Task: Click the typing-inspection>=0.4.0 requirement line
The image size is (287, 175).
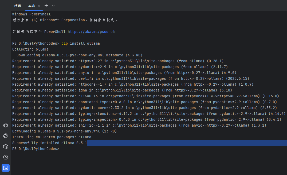Action: (x=147, y=120)
